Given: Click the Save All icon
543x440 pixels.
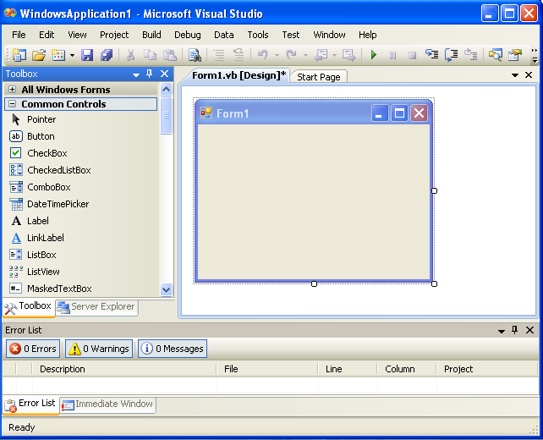Looking at the screenshot, I should click(x=107, y=55).
